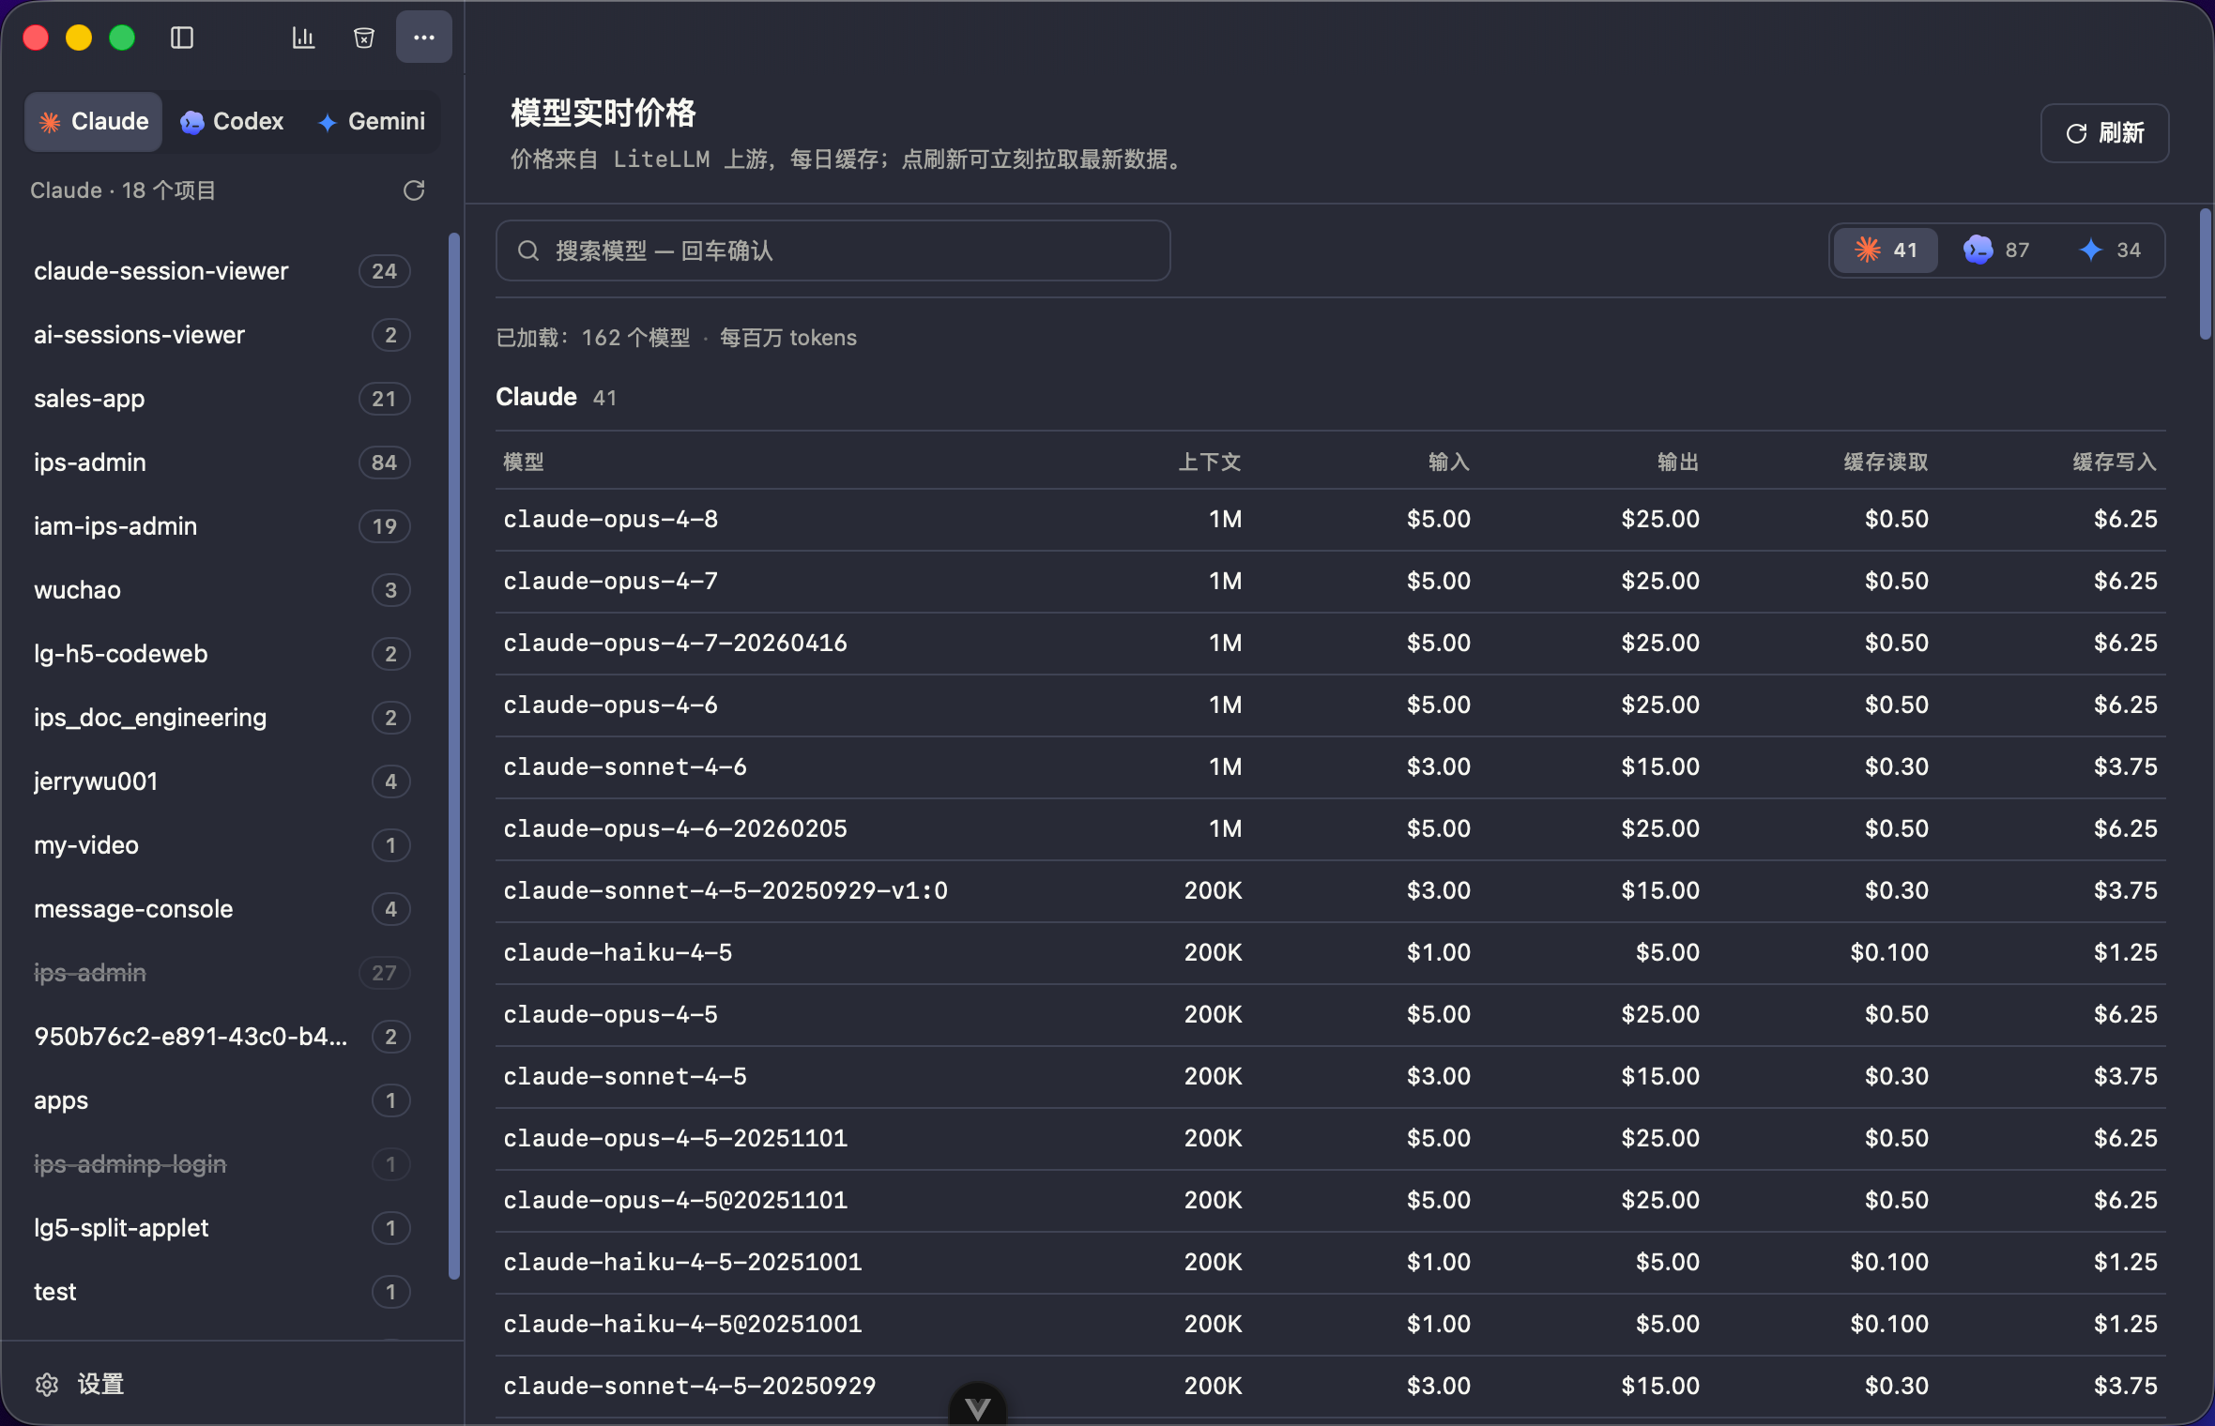This screenshot has height=1426, width=2215.
Task: Select the claude-opus-4-7-20260416 model name
Action: (x=676, y=644)
